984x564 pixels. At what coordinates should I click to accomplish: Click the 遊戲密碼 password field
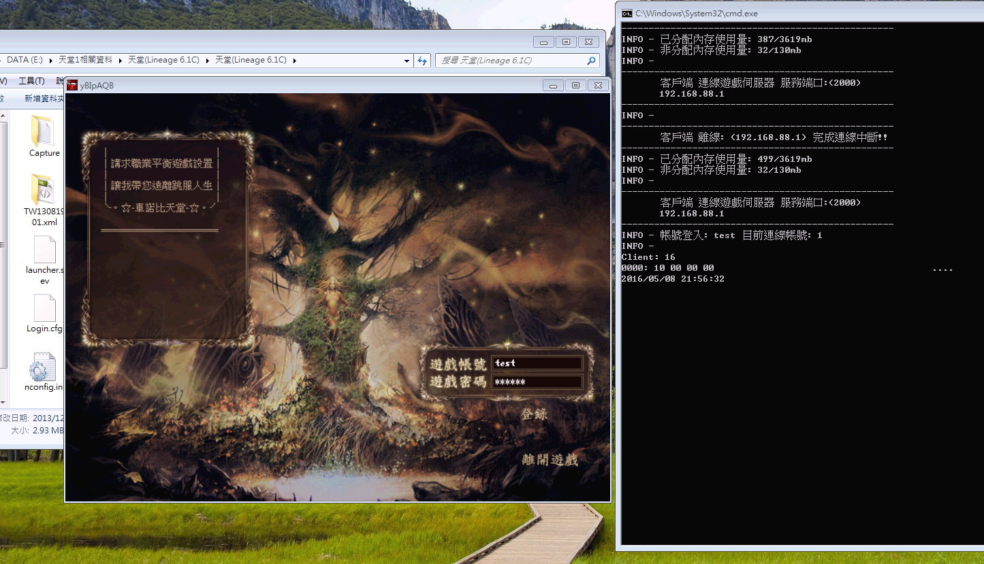tap(537, 382)
